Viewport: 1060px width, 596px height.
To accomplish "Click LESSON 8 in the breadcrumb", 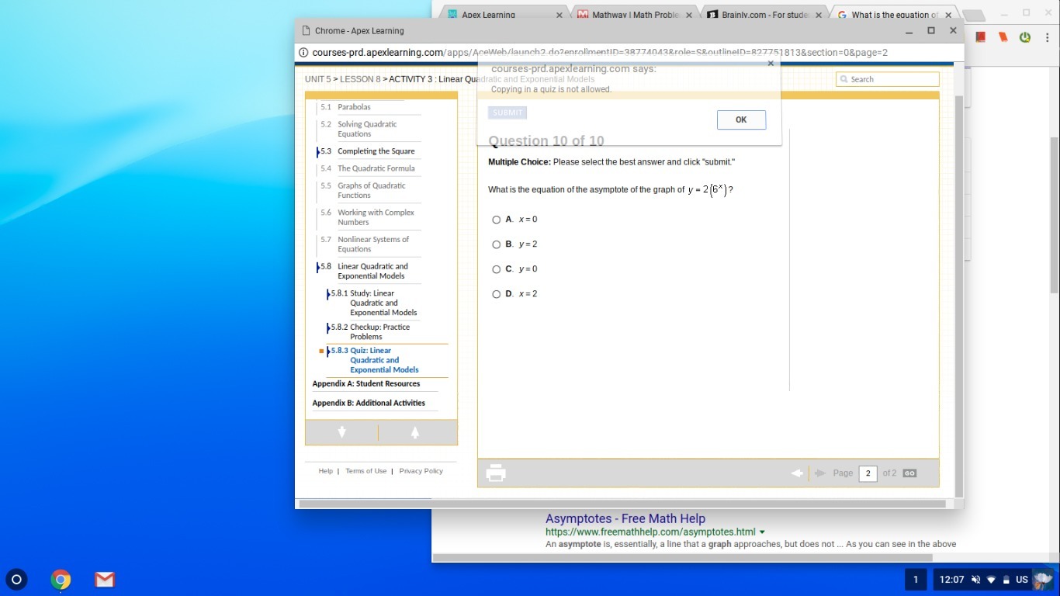I will click(x=360, y=79).
